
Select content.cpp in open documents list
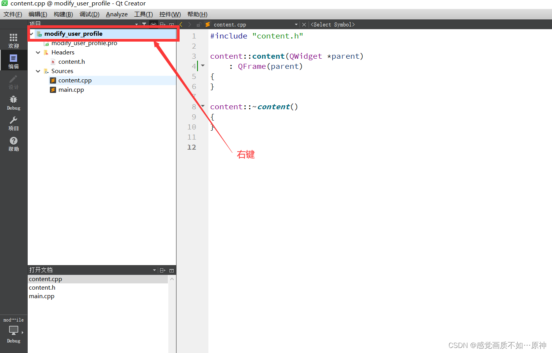coord(98,279)
